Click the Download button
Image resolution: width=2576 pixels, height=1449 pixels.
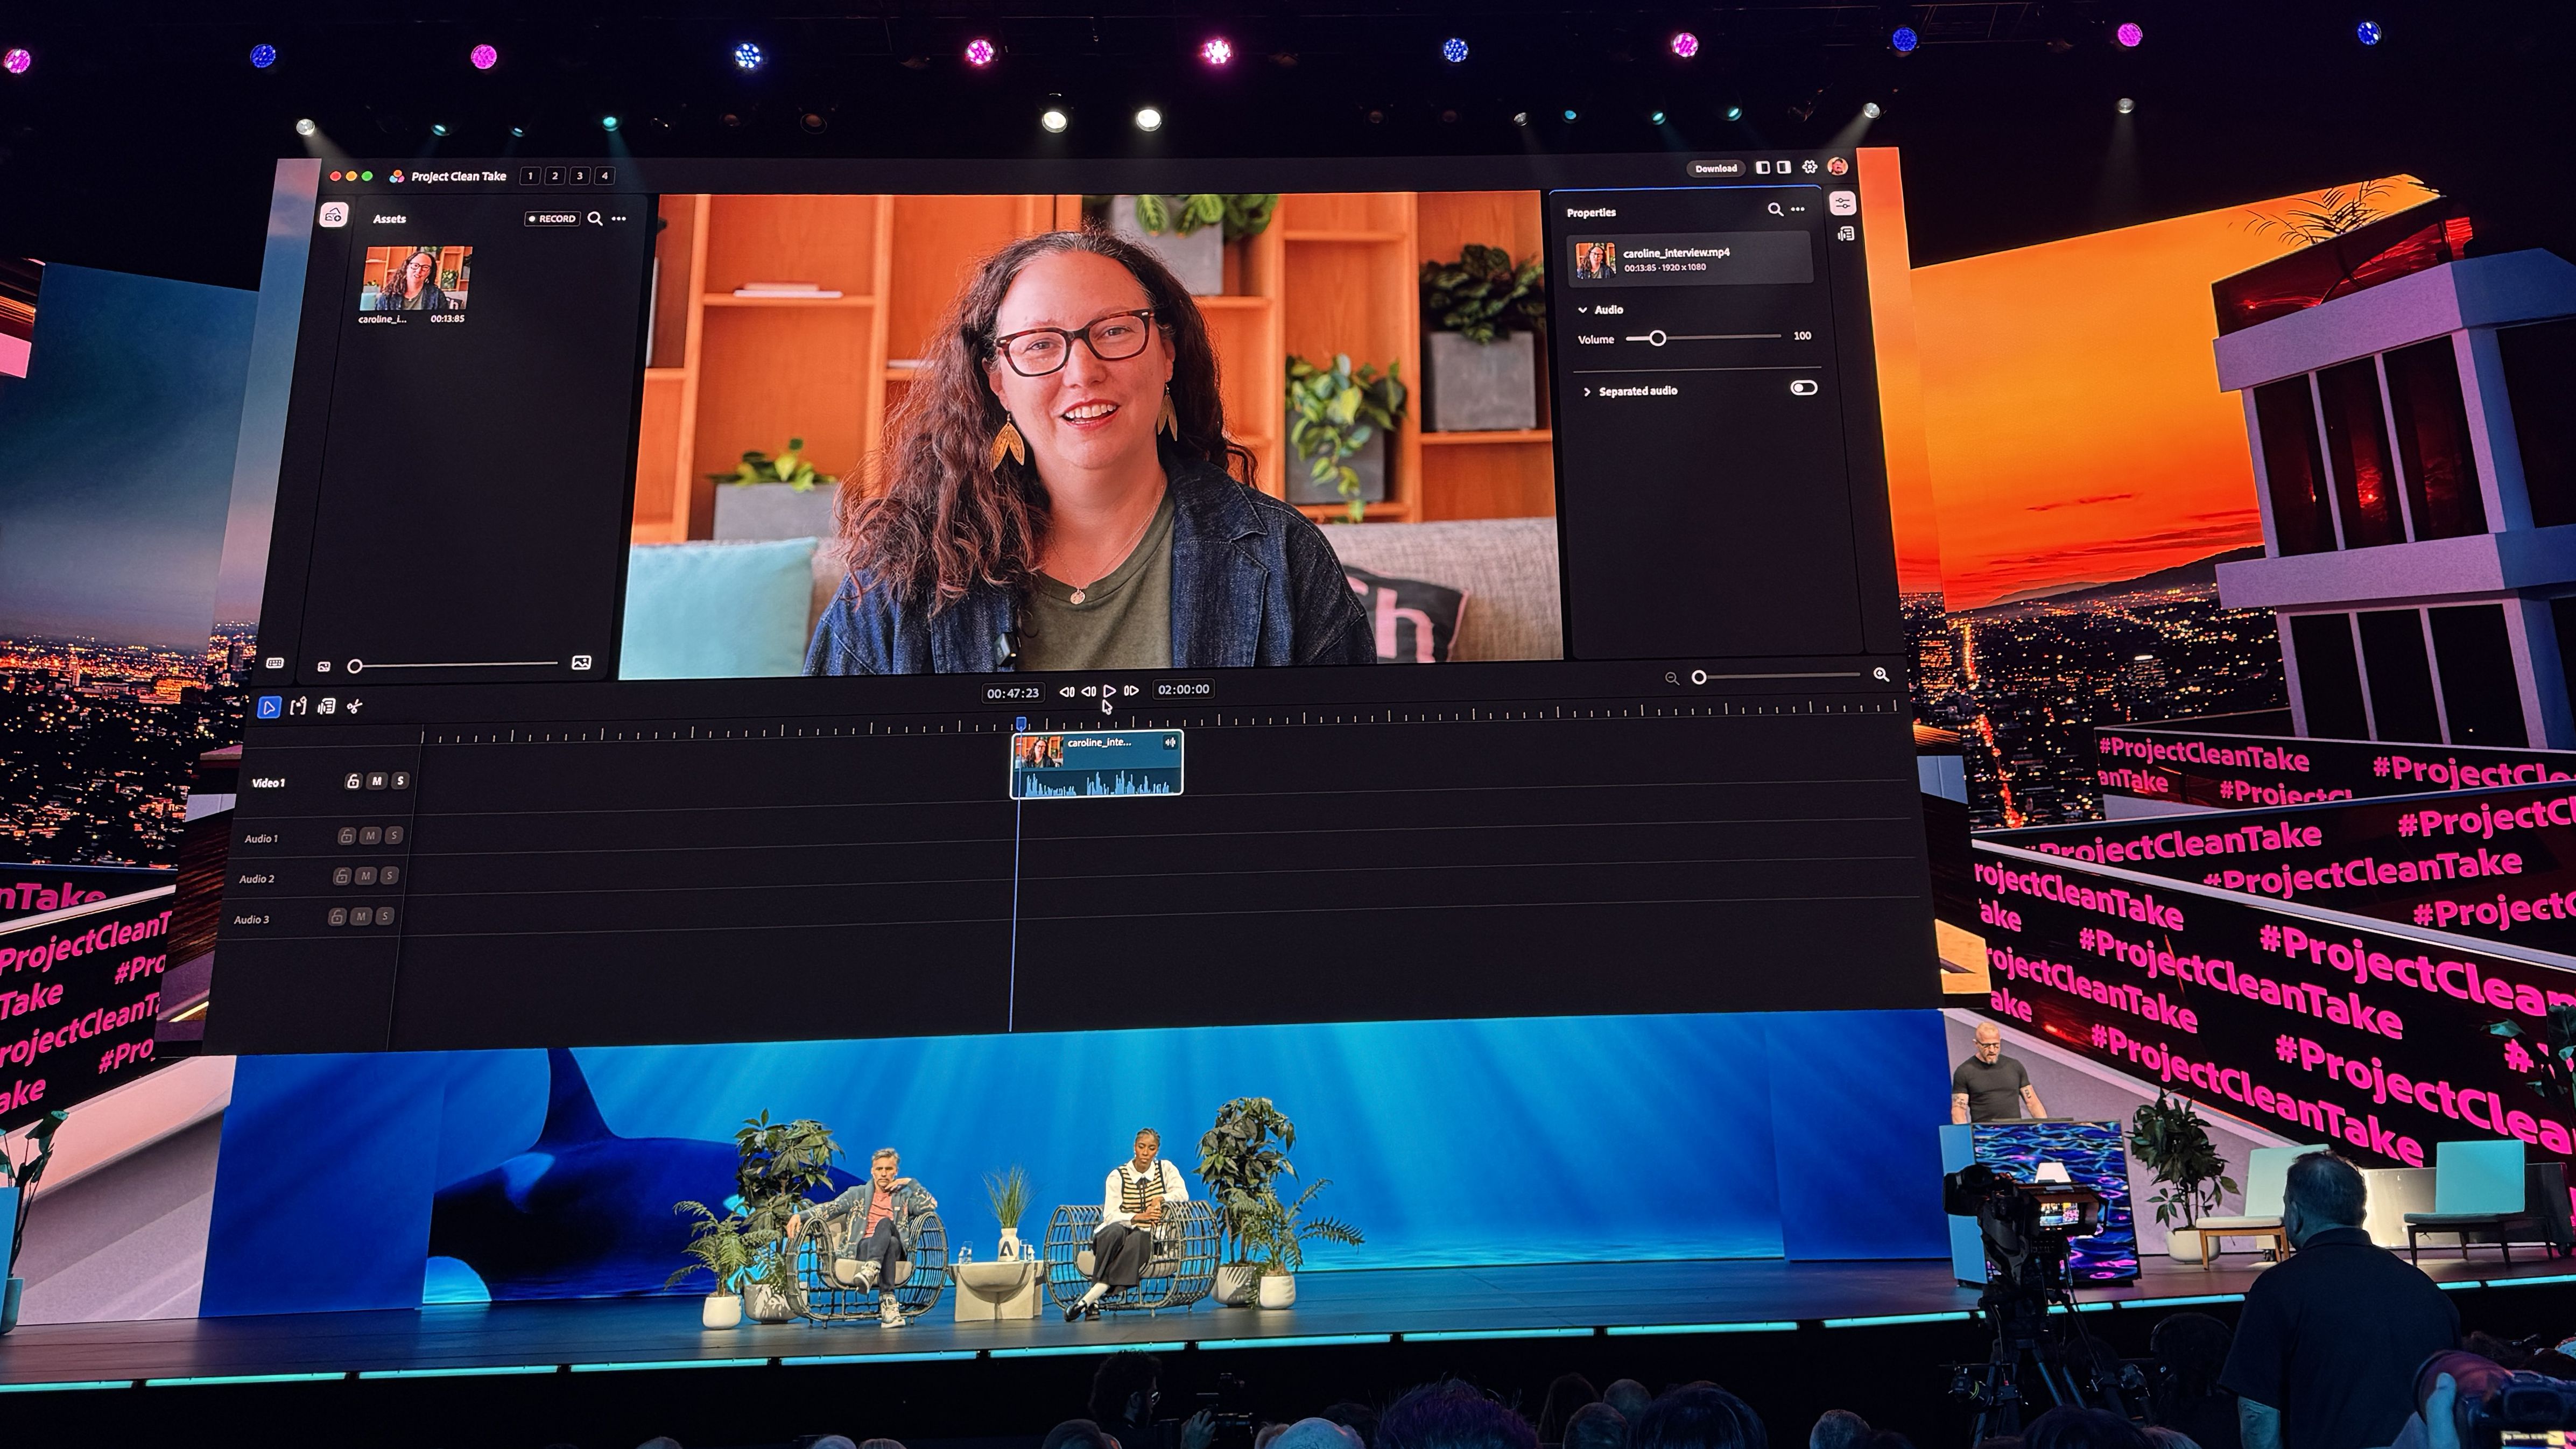[x=1715, y=169]
